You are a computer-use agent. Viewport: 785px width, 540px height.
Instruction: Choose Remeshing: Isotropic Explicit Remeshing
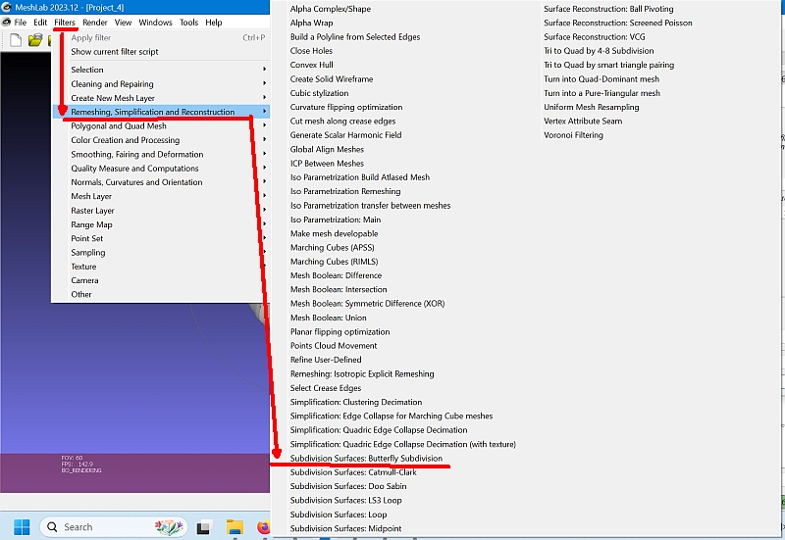click(x=362, y=373)
